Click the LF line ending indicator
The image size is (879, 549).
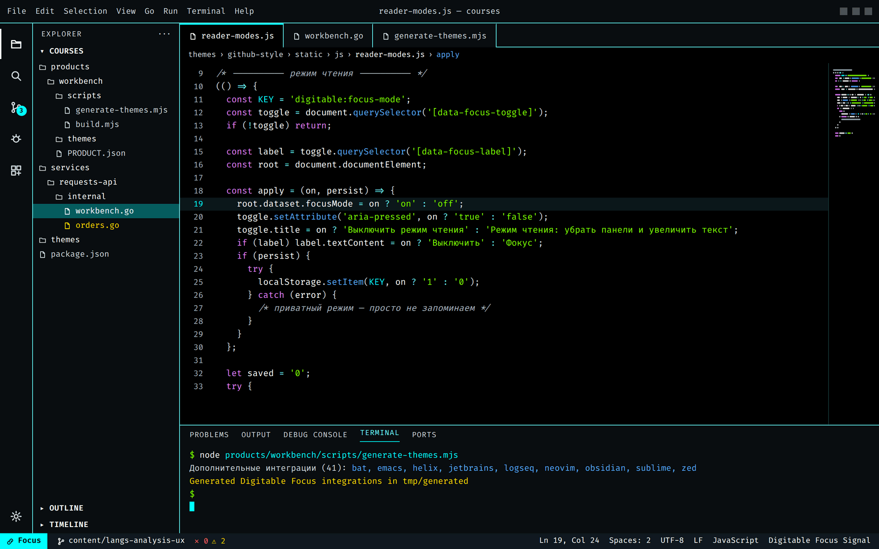click(x=698, y=541)
